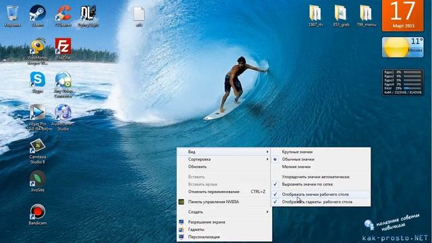Click the orange calendar gadget showing 17
This screenshot has width=432, height=243.
[x=403, y=16]
